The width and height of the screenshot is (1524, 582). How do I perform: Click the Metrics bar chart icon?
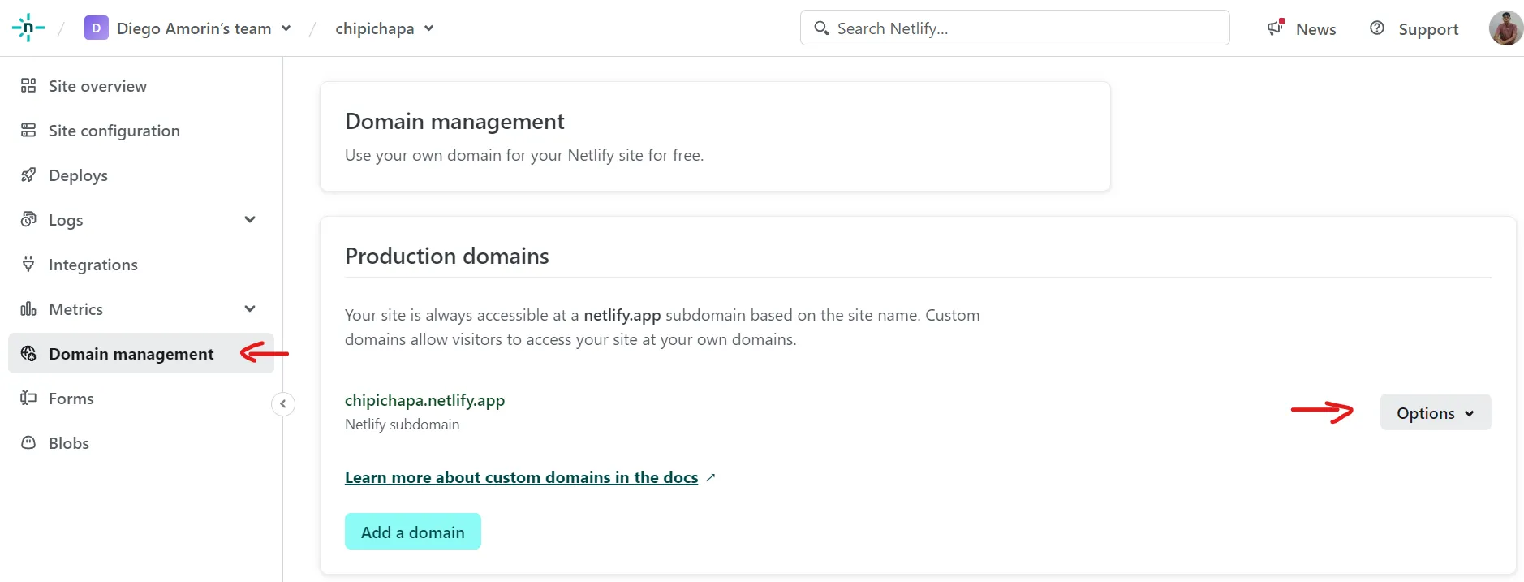[x=28, y=308]
